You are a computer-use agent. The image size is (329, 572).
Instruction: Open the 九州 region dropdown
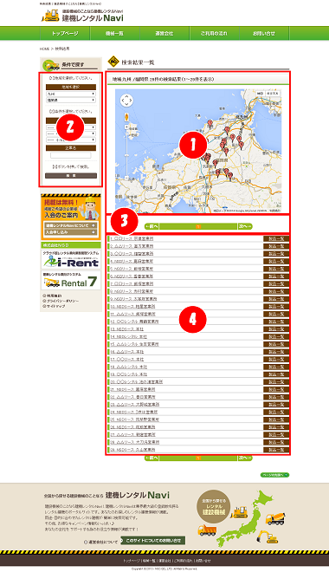pos(71,94)
